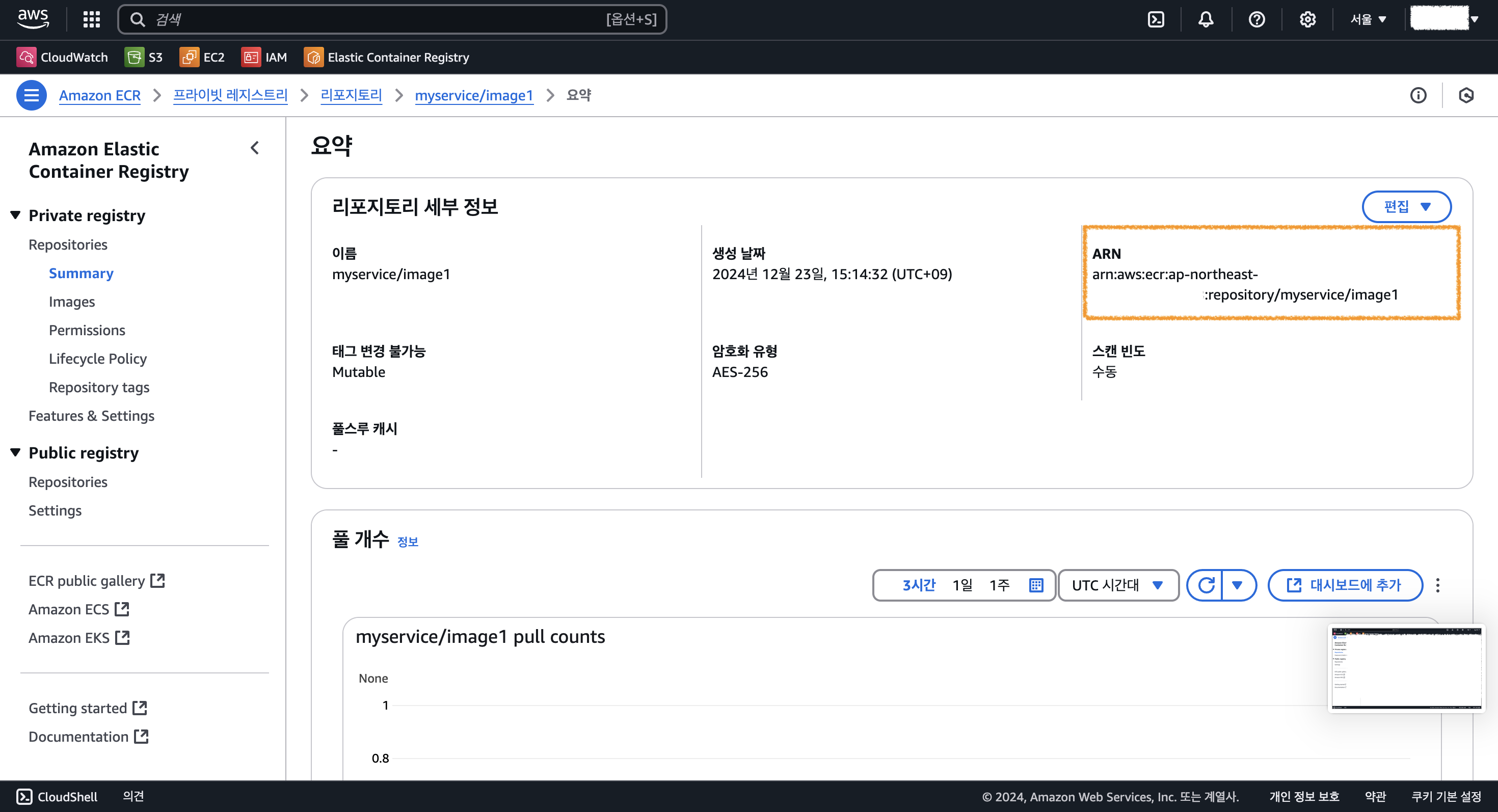Viewport: 1498px width, 812px height.
Task: Launch CloudShell from the top bar icon
Action: pos(1156,19)
